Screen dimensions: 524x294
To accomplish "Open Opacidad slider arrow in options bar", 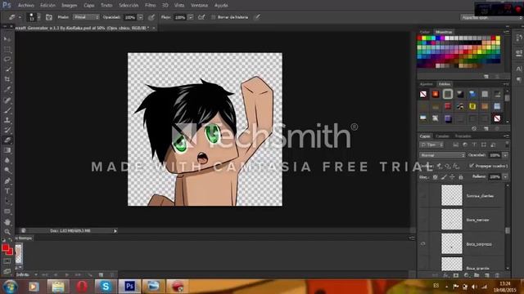I will [140, 17].
